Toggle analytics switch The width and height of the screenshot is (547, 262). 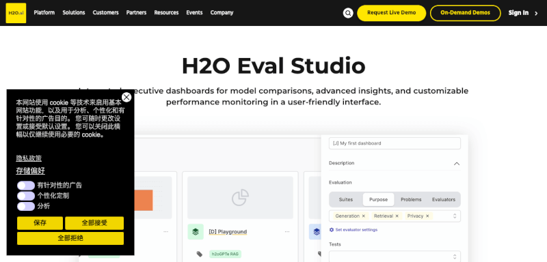[x=26, y=206]
